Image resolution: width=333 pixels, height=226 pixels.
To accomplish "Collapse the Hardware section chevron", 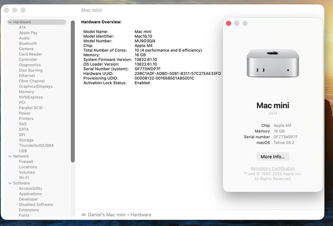I will point(10,22).
